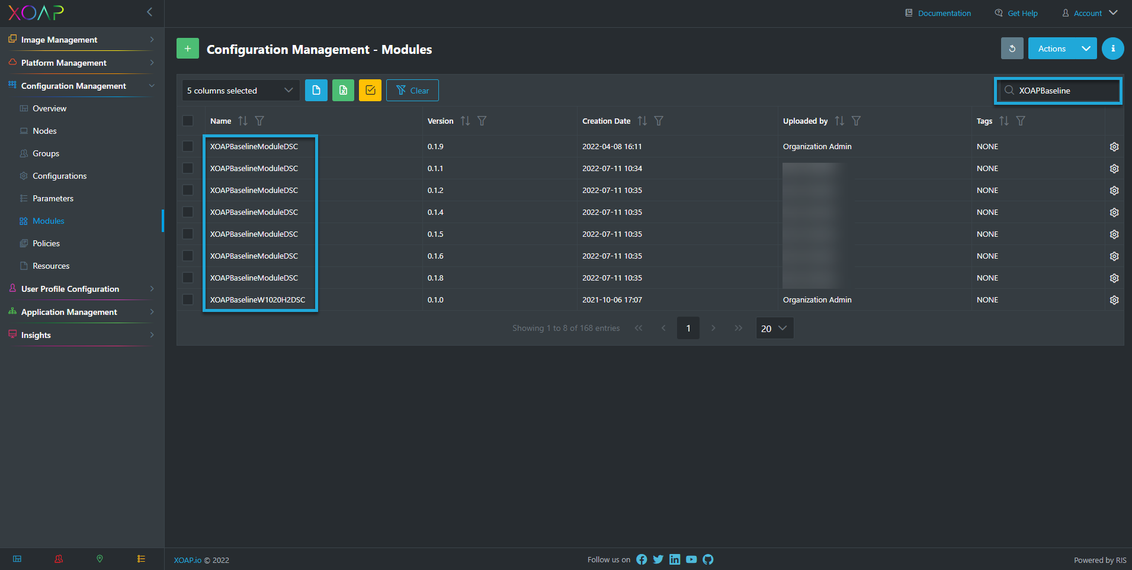Check the row for version 0.1.1
The height and width of the screenshot is (570, 1132).
tap(188, 168)
